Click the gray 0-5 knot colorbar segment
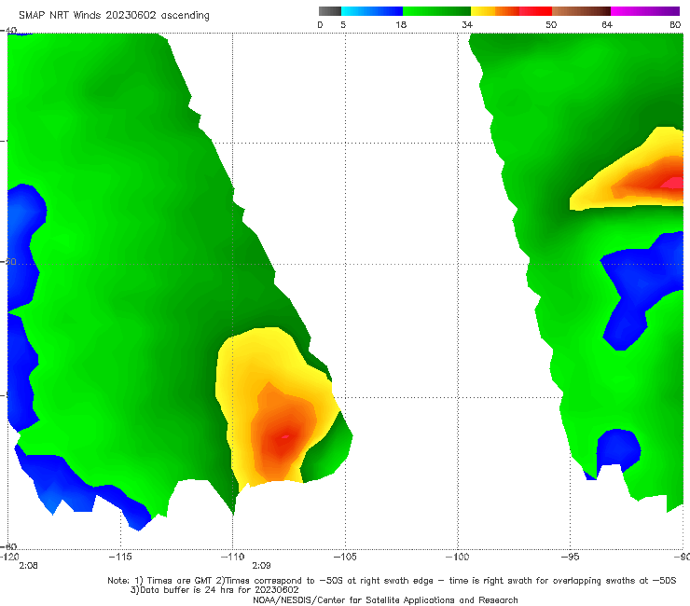Screen dimensions: 690x606 click(x=330, y=11)
